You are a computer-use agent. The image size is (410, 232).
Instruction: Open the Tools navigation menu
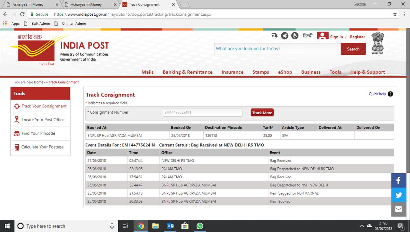click(335, 72)
